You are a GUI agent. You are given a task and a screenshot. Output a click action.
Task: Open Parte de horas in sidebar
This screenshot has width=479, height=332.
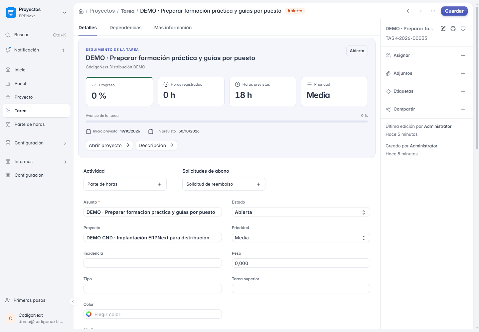[36, 124]
